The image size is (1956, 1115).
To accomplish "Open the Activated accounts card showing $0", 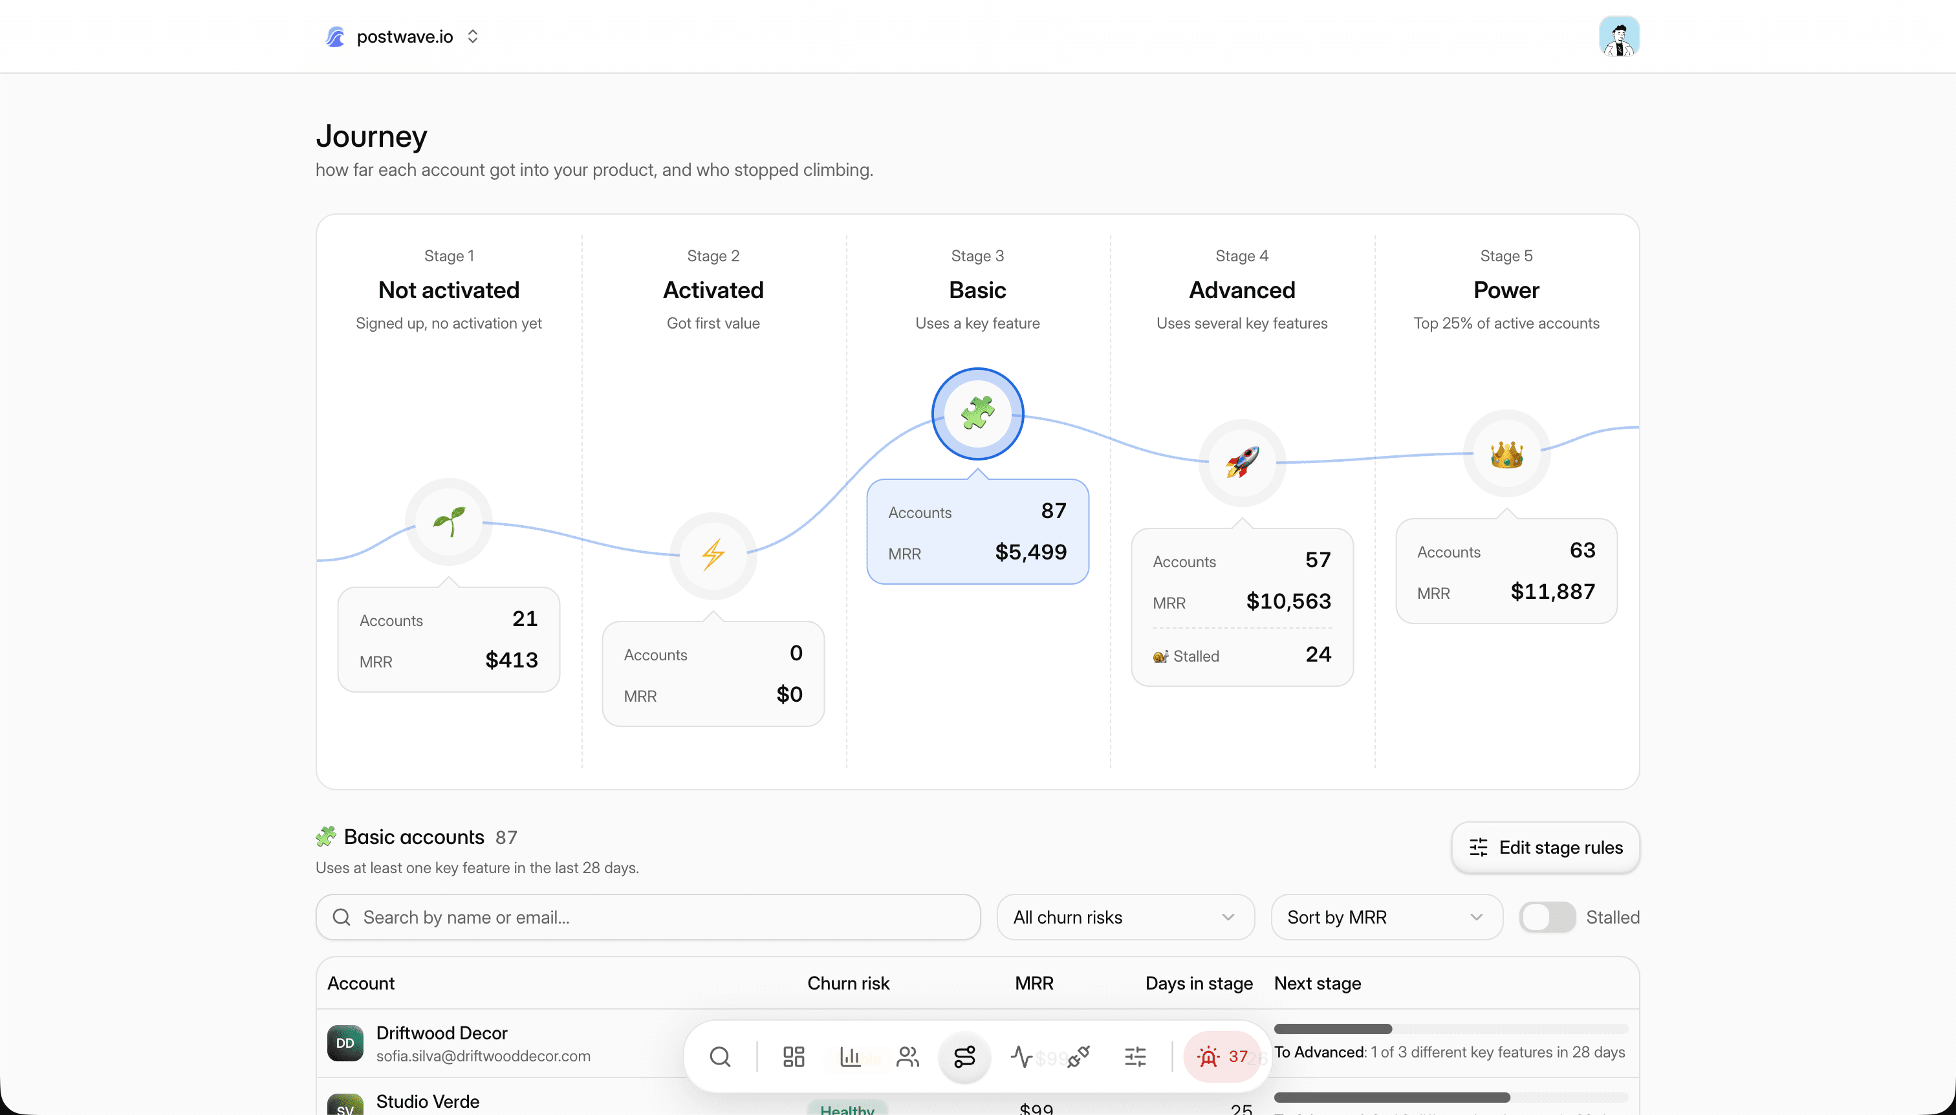I will (713, 674).
